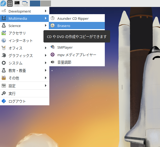This screenshot has height=147, width=160.
Task: Launch mpv メディアプレイヤー
Action: (77, 55)
